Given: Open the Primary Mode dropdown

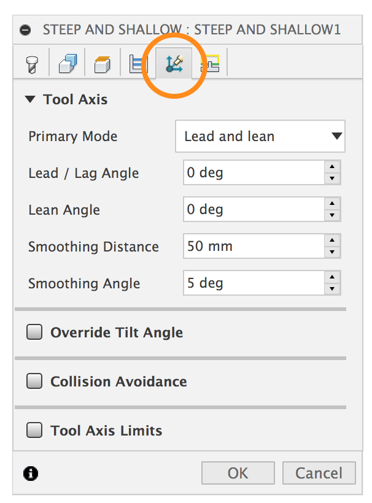Looking at the screenshot, I should [x=260, y=136].
